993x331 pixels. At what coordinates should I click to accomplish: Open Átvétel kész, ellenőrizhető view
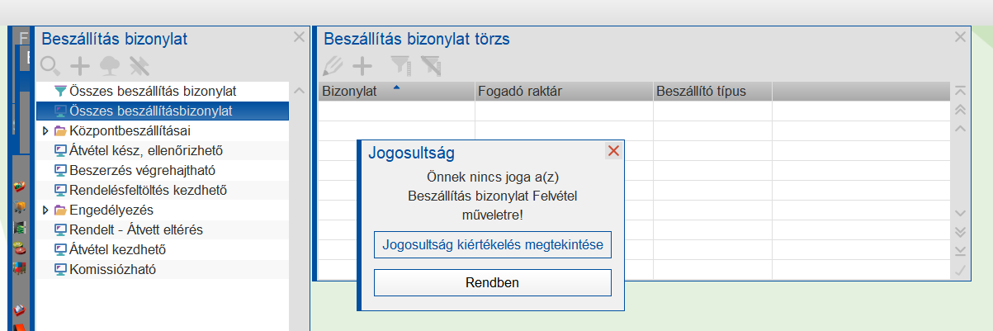coord(147,150)
